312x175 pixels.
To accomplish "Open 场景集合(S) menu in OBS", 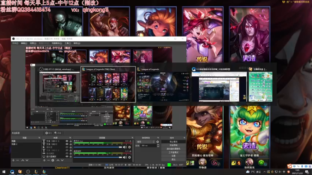I will point(57,43).
